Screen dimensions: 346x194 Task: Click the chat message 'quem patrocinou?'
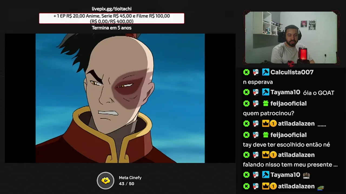pyautogui.click(x=268, y=113)
